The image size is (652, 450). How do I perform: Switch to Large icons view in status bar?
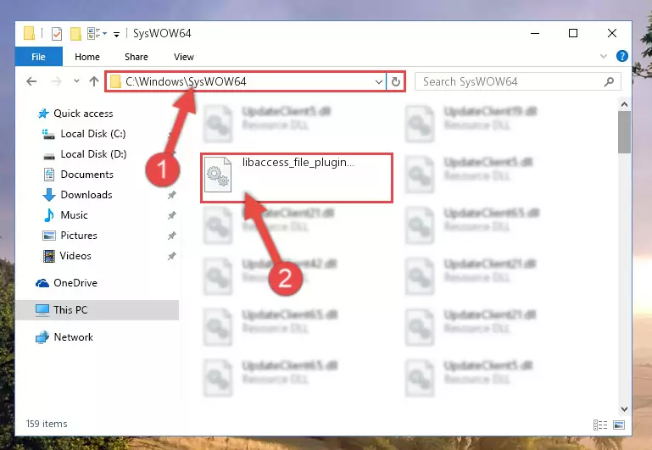pyautogui.click(x=619, y=425)
